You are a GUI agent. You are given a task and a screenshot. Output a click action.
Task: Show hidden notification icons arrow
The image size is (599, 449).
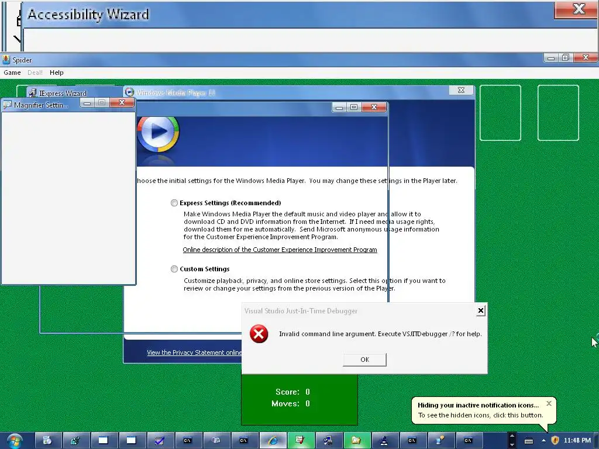(543, 441)
